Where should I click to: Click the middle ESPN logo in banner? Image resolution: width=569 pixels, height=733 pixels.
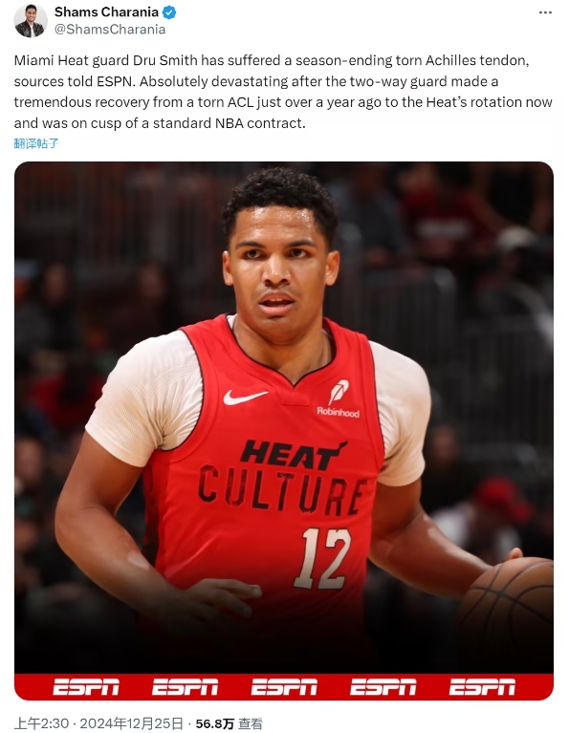284,687
